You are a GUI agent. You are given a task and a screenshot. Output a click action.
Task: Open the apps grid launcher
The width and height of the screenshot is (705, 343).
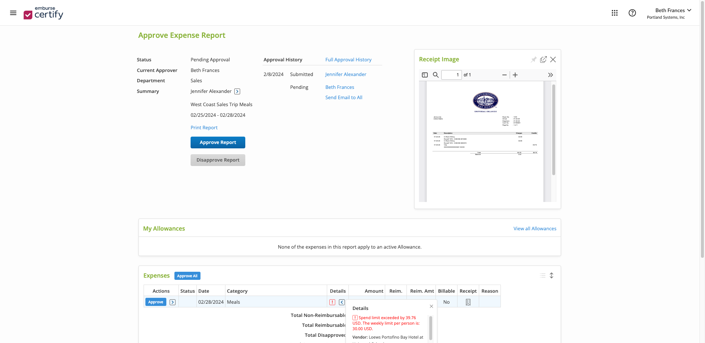point(614,12)
